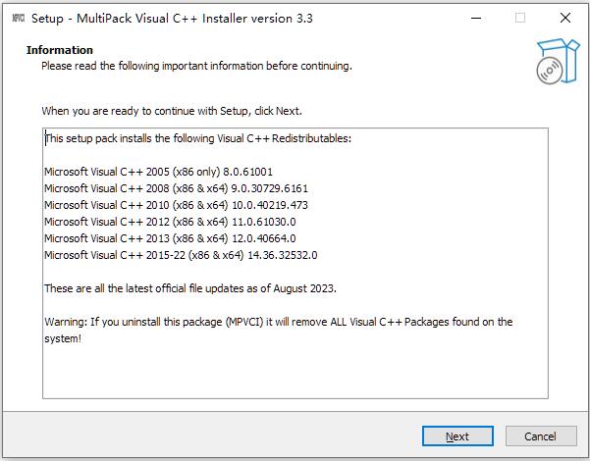Cancel the installation setup
The width and height of the screenshot is (590, 461).
point(540,435)
